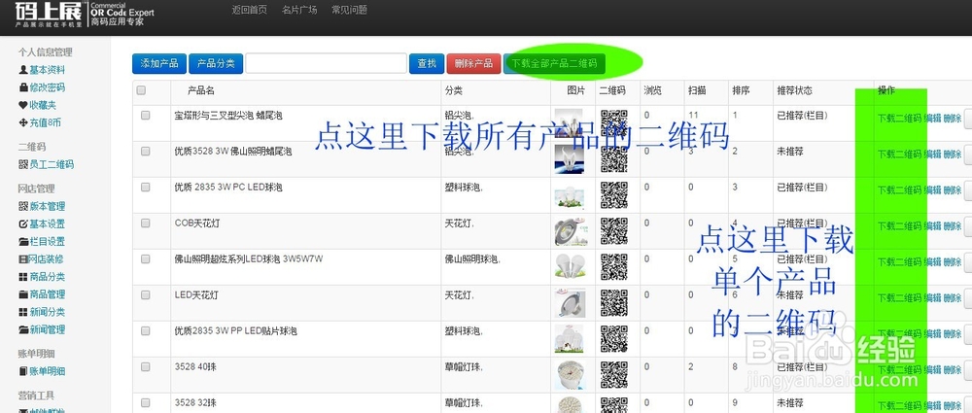Open 名片广场 in top navigation
The width and height of the screenshot is (972, 413).
point(299,10)
